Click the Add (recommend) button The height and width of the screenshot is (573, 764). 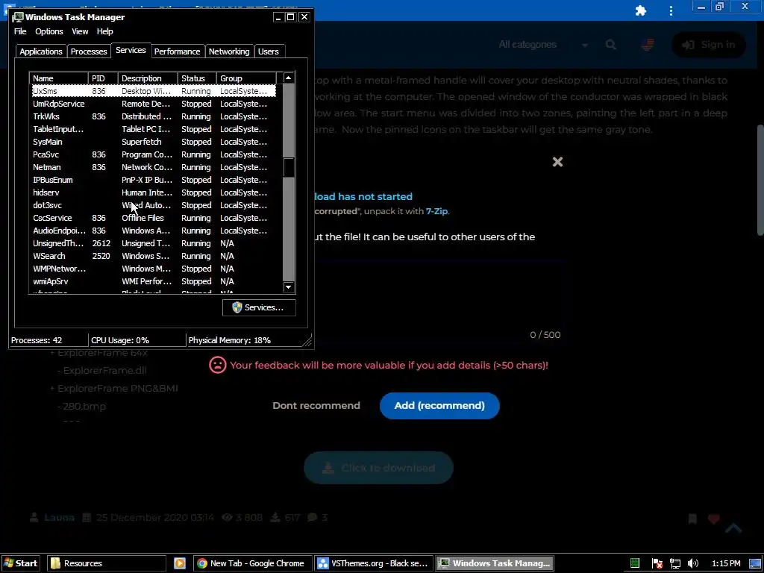click(439, 405)
